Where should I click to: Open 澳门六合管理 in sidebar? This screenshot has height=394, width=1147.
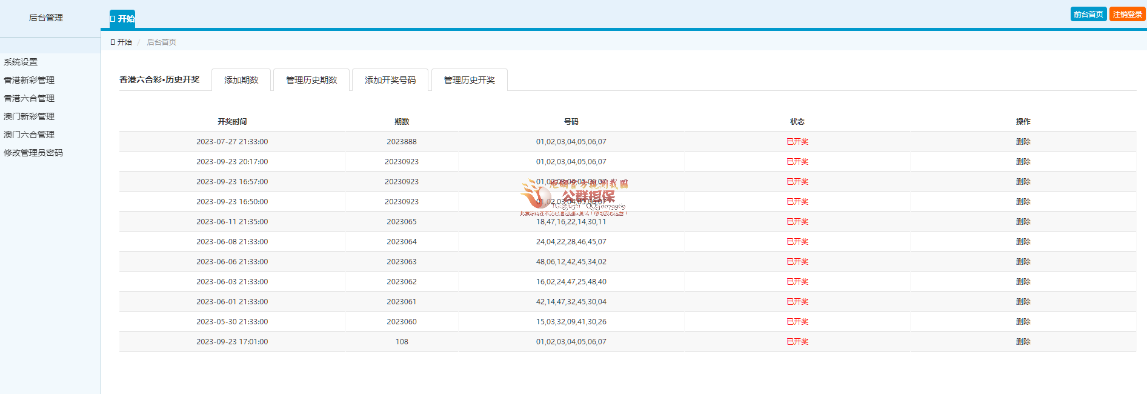(x=29, y=135)
